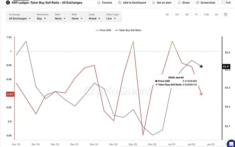
Task: Click the Screenshot camera icon
Action: tap(197, 3)
